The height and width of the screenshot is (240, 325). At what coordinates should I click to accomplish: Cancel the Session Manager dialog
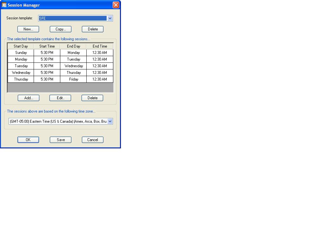click(x=93, y=140)
